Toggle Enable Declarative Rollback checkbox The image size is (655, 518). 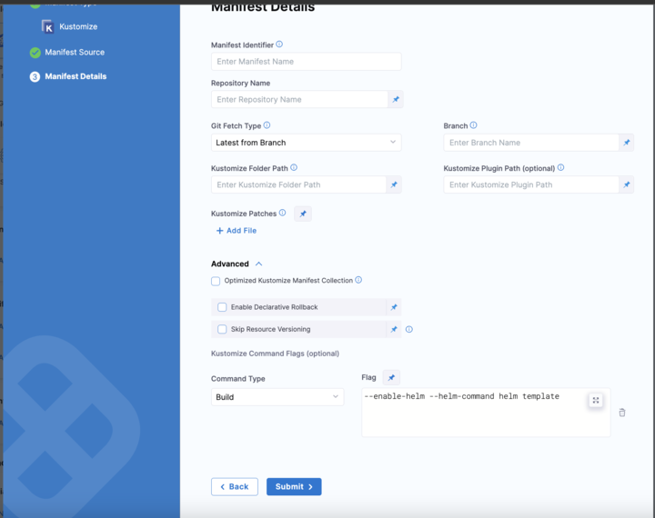pos(222,307)
